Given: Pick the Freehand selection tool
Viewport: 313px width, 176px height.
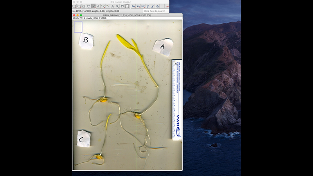Looking at the screenshot, I should [89, 6].
